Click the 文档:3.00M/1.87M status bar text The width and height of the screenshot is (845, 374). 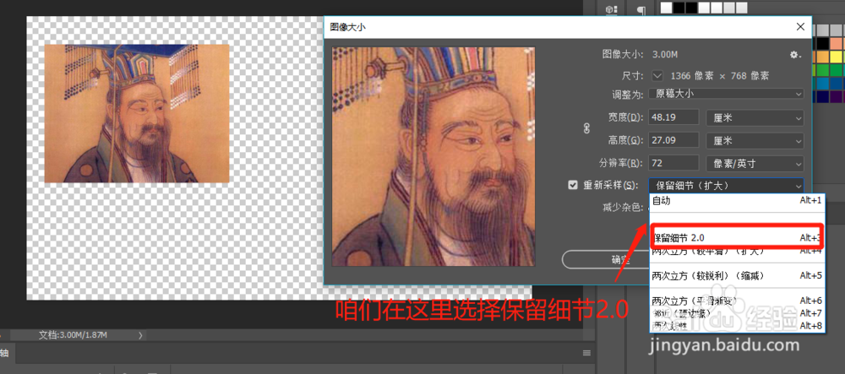73,335
